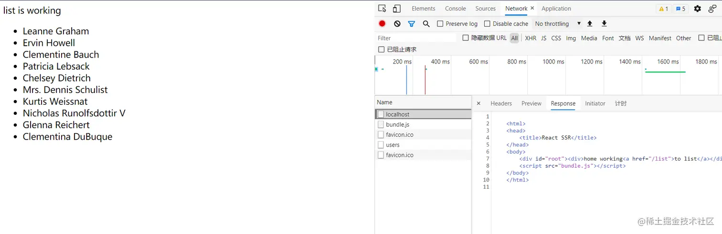This screenshot has height=234, width=722.
Task: Filter requests by Manifest
Action: (x=660, y=38)
